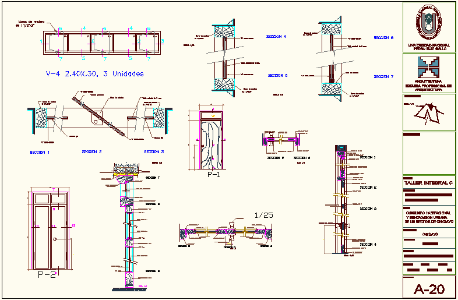458x300 pixels.
Task: Click the UNIVERSIDAD NACIONAL PEDRO RUIZ GALLO text
Action: [429, 47]
